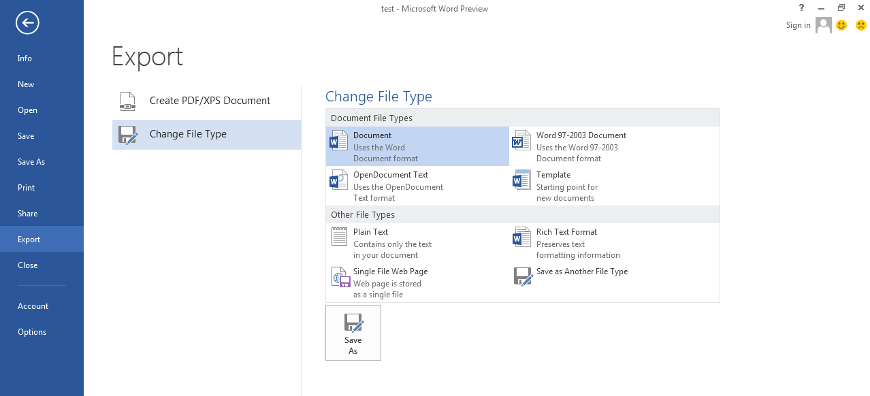This screenshot has width=870, height=396.
Task: Click the "Starting point for new documents" description
Action: [567, 193]
